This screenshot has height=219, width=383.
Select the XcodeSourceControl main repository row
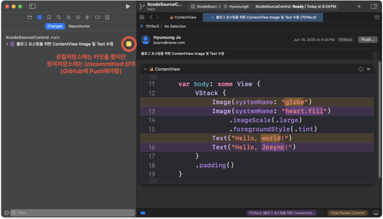(x=33, y=37)
